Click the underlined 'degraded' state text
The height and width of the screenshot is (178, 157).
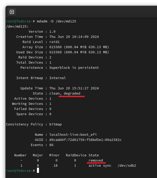tap(72, 94)
